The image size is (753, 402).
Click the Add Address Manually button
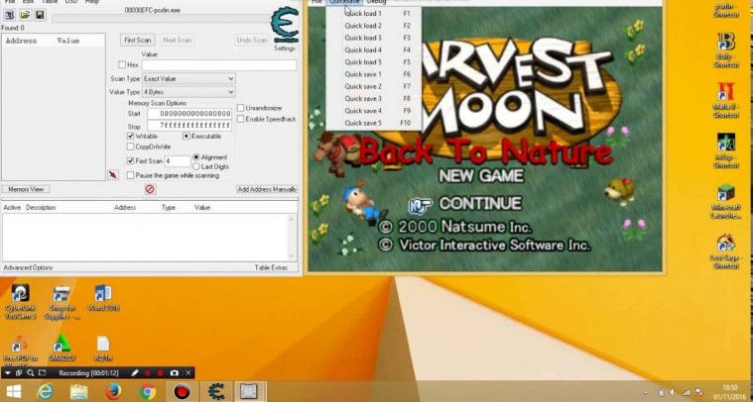tap(267, 188)
